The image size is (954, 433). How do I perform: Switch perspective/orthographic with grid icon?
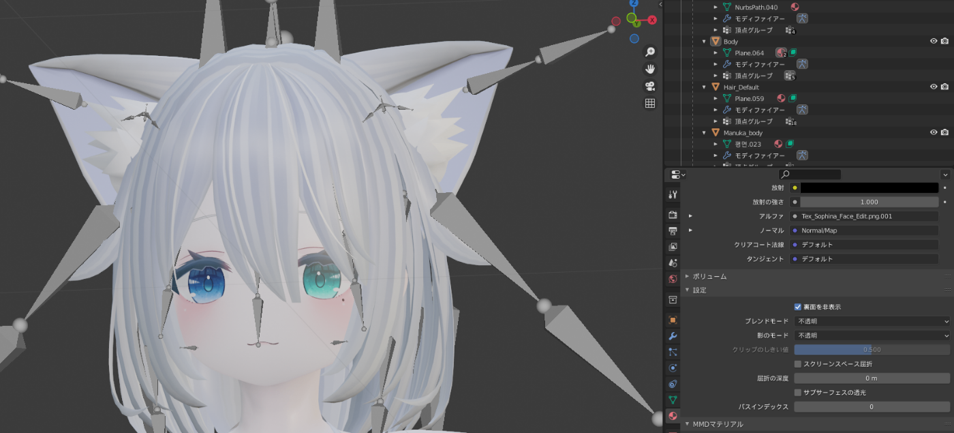[650, 103]
